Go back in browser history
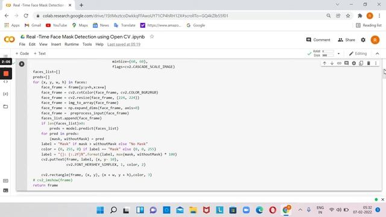The image size is (386, 217). (7, 16)
